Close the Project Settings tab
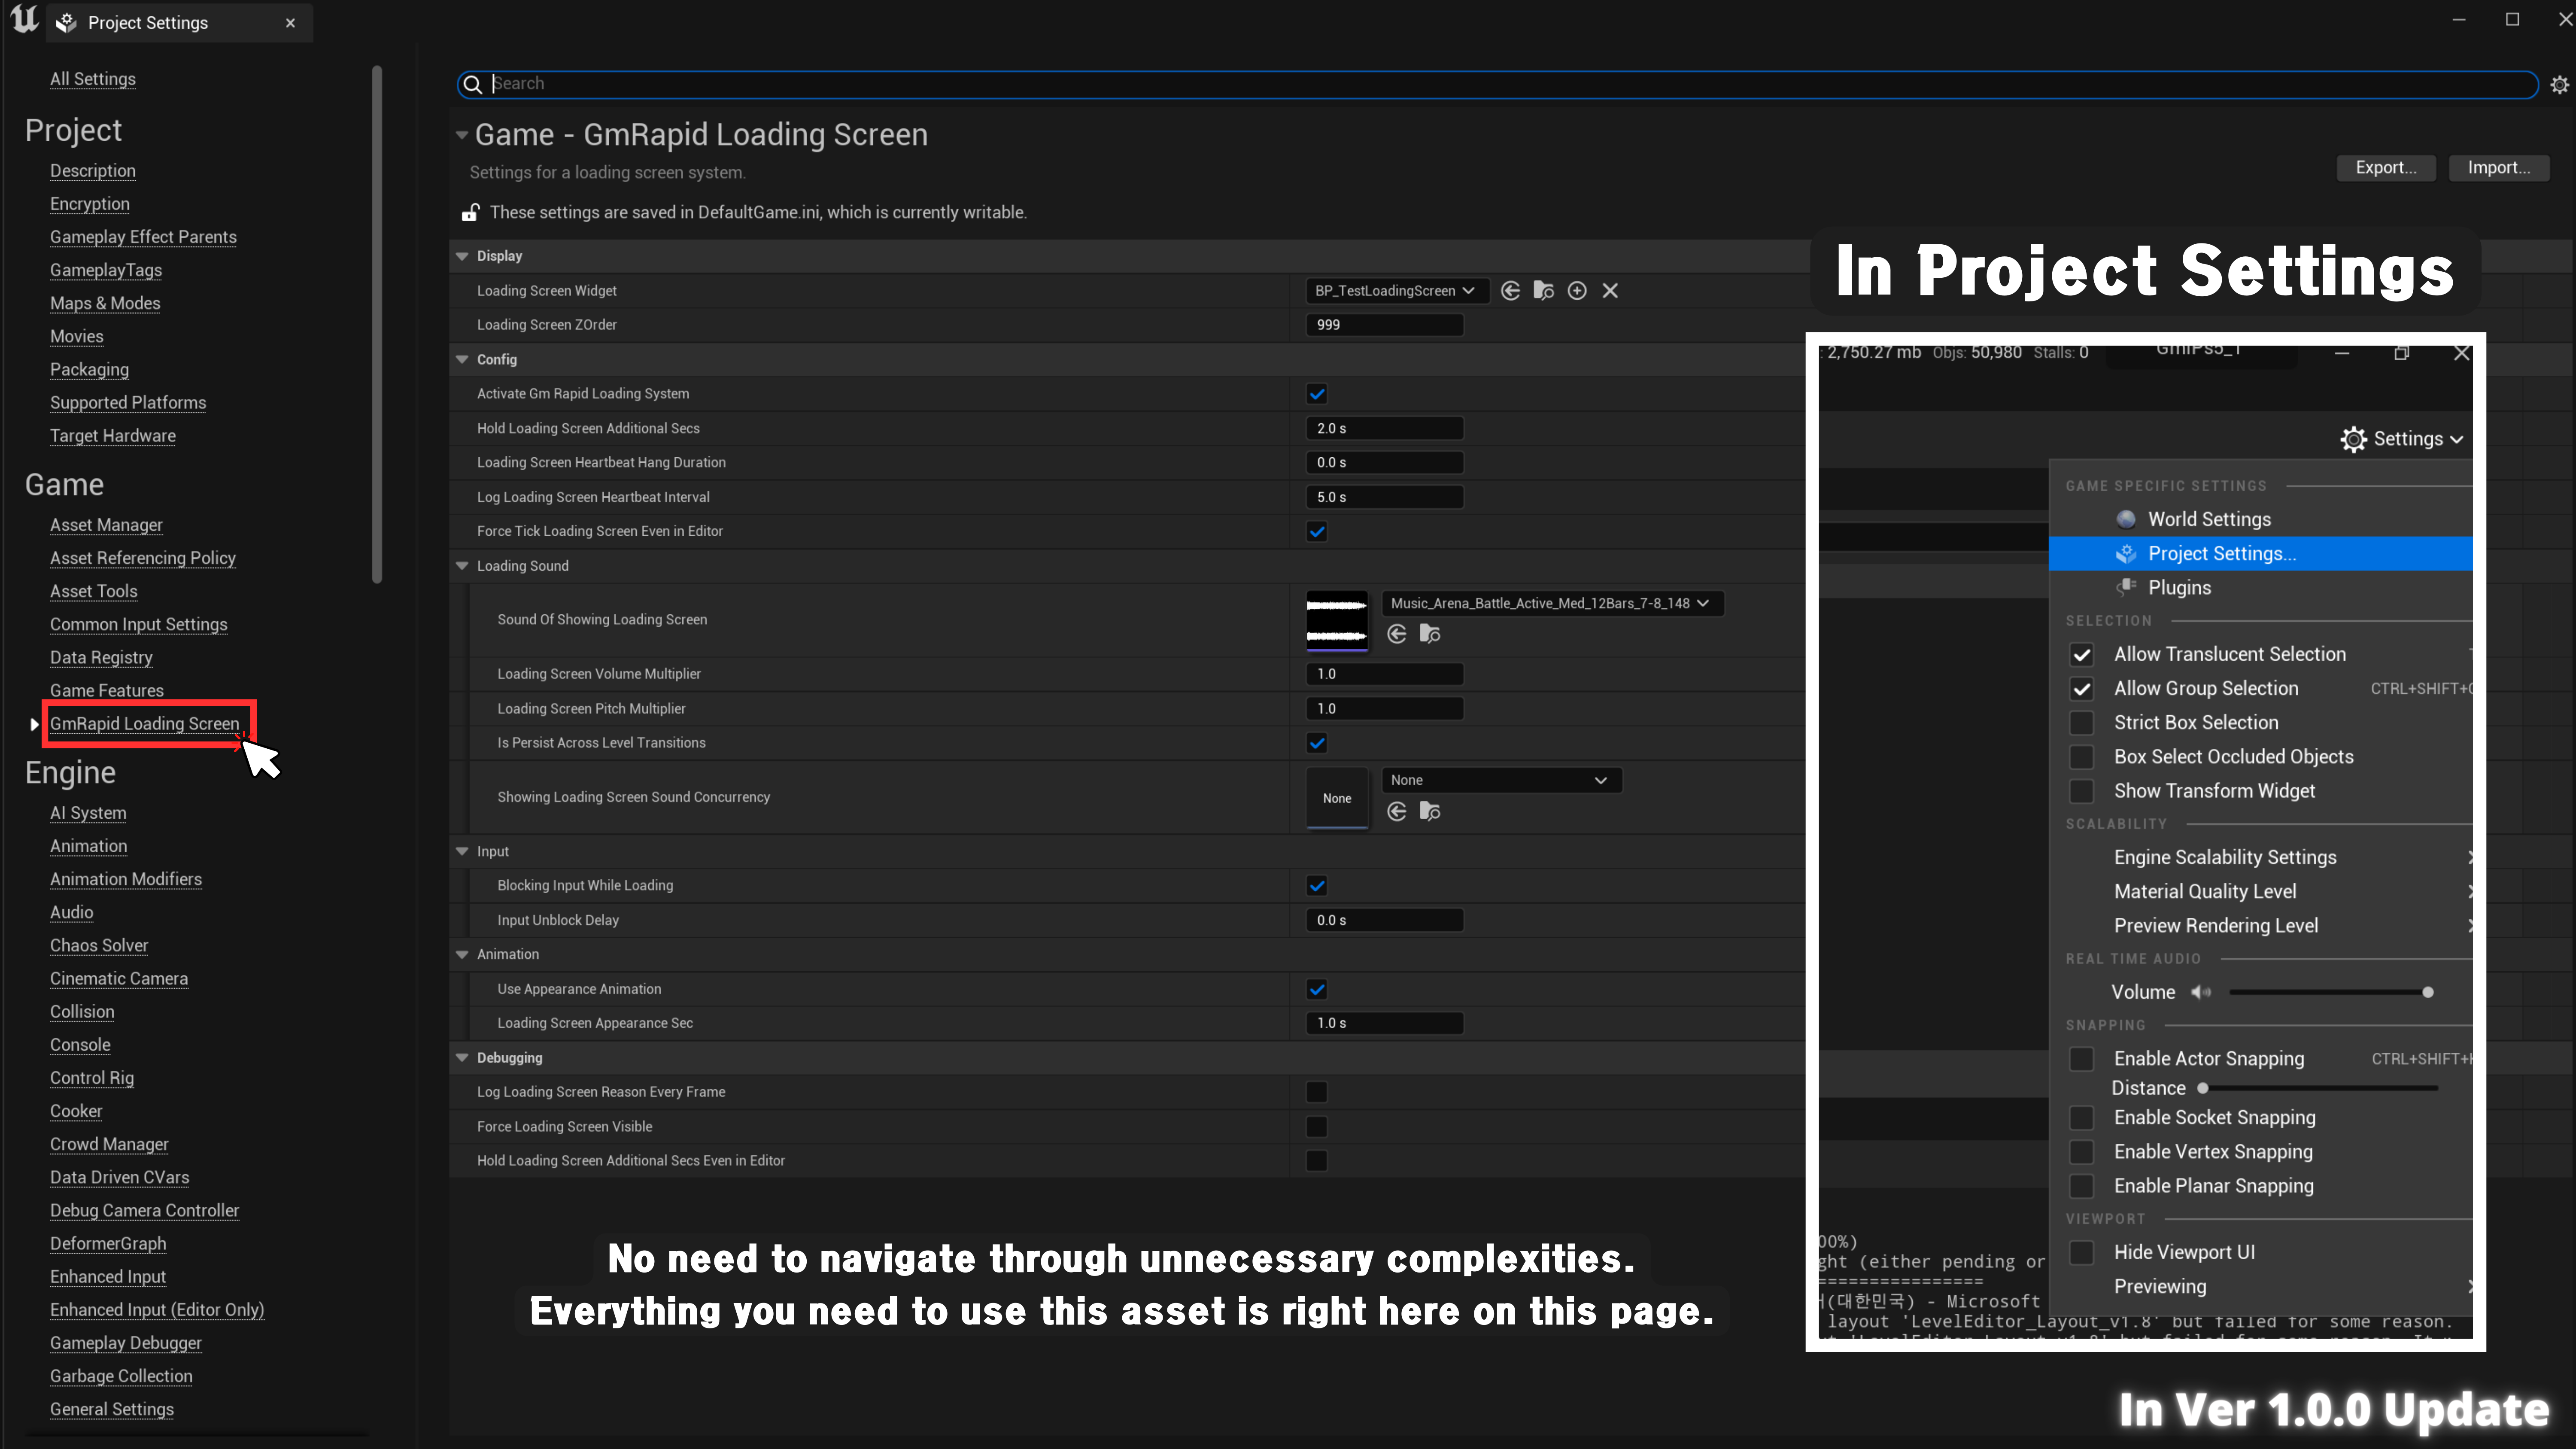This screenshot has height=1449, width=2576. click(x=290, y=23)
